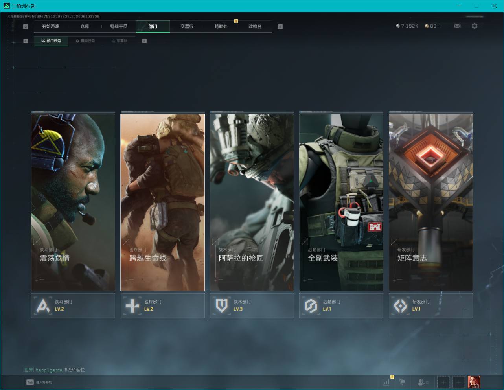Click the world chat message 机密4套拉

75,370
